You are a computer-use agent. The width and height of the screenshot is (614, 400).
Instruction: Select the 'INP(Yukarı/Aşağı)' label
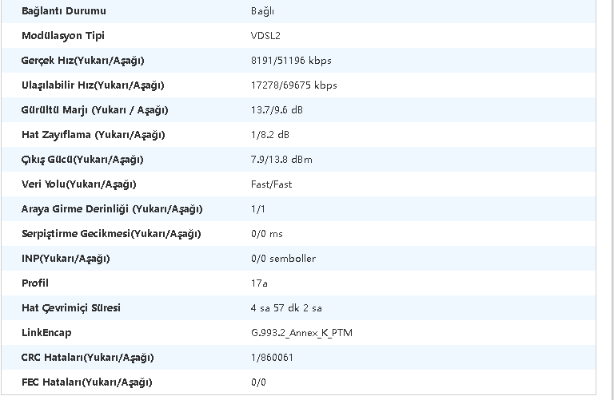pyautogui.click(x=66, y=259)
